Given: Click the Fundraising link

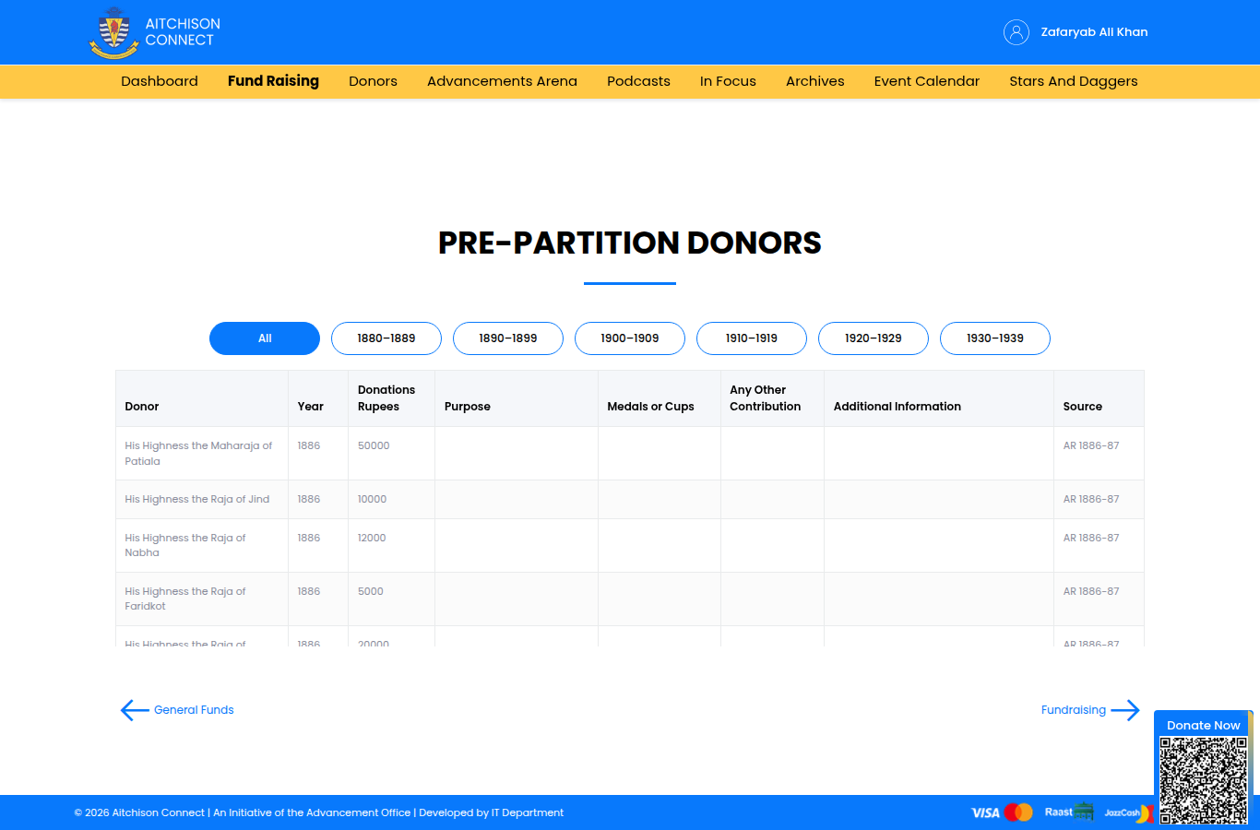Looking at the screenshot, I should coord(1074,710).
